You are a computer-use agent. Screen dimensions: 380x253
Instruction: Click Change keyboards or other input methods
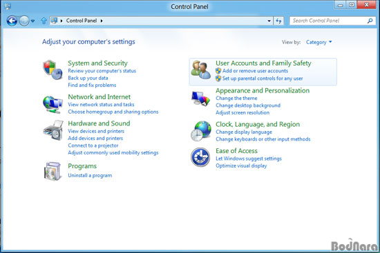(x=263, y=139)
